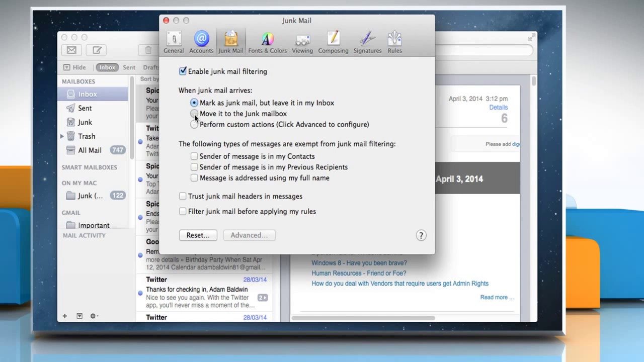Click Delete trash icon in Mail toolbar
Image resolution: width=644 pixels, height=362 pixels.
[148, 50]
